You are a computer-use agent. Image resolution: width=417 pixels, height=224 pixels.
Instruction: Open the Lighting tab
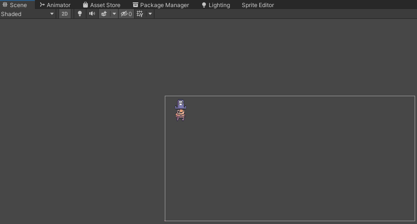[x=216, y=5]
